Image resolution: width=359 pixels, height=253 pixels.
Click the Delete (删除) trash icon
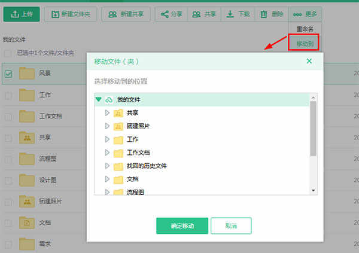[x=270, y=14]
